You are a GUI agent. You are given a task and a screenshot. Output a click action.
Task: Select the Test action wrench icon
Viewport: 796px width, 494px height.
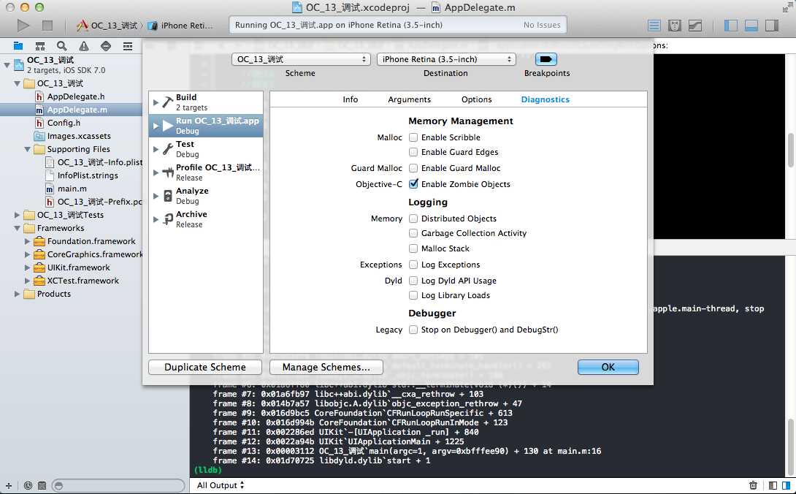tap(168, 149)
